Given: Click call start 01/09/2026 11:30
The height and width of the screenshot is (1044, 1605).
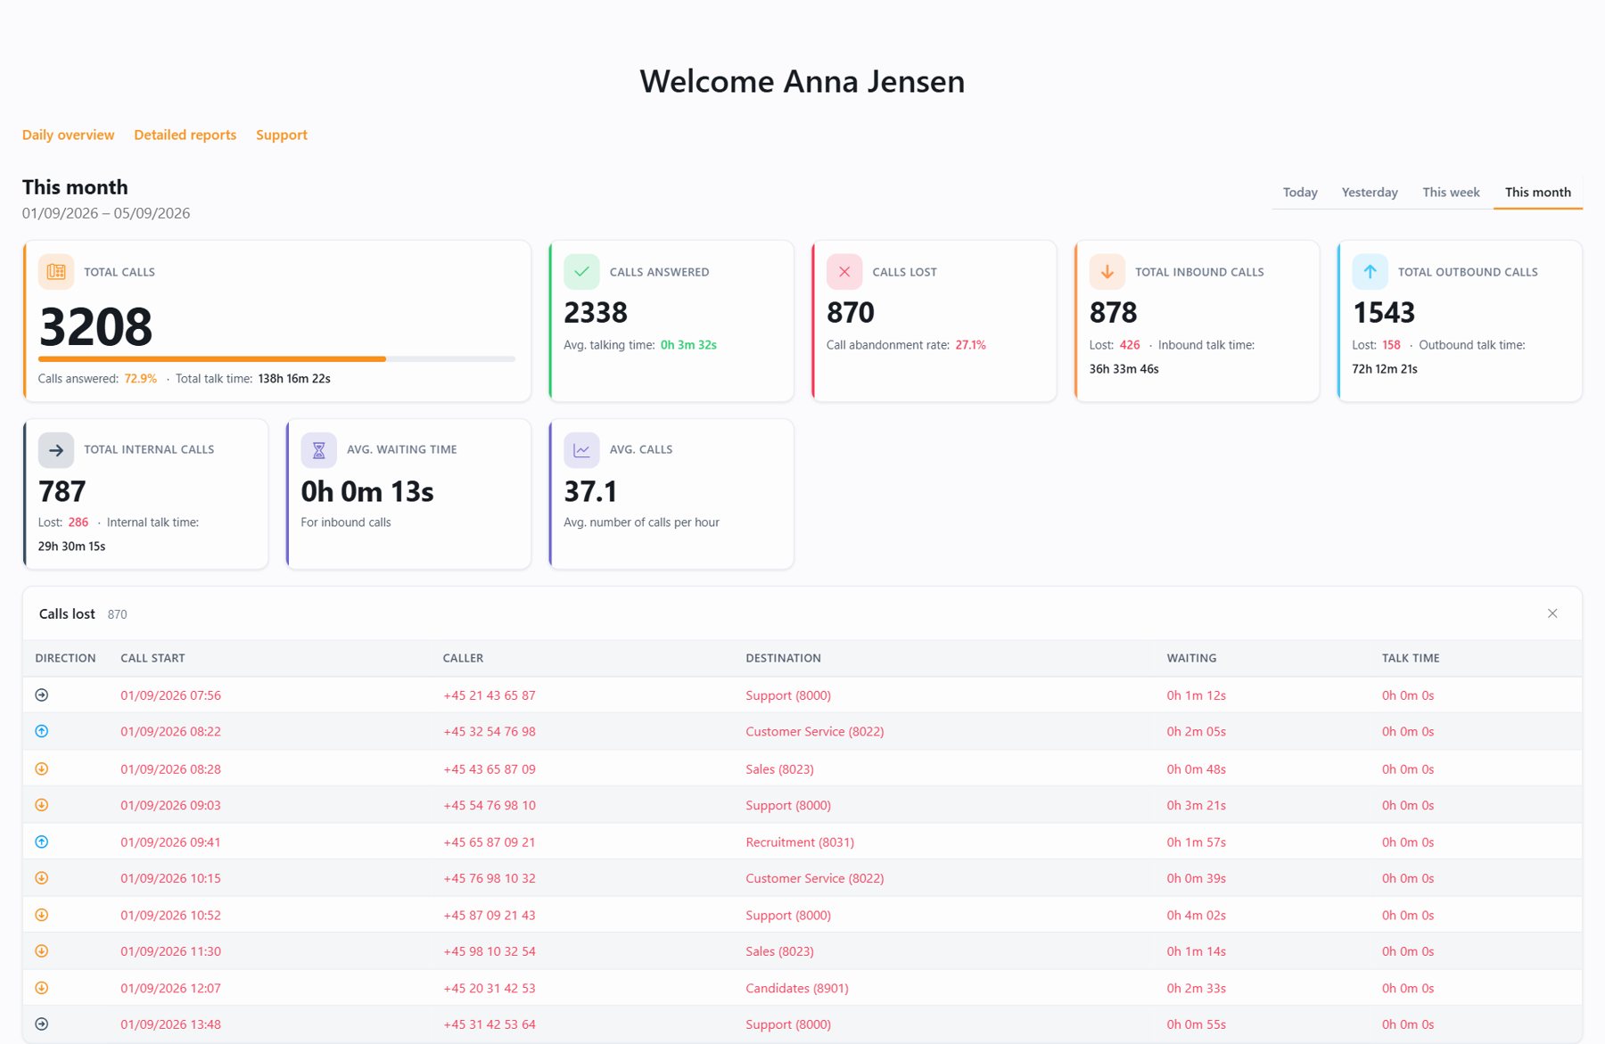Looking at the screenshot, I should click(x=170, y=951).
